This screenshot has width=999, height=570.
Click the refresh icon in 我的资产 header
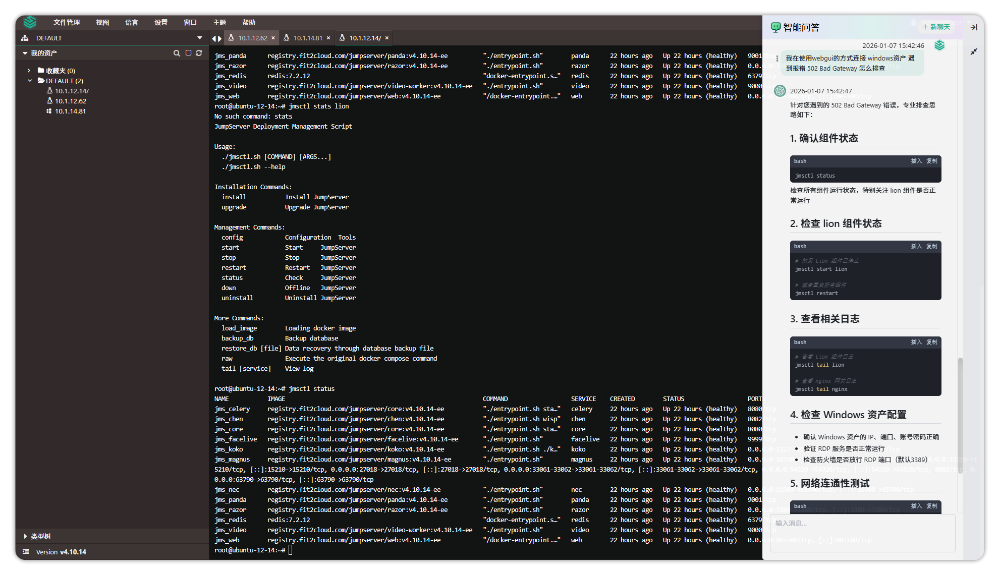coord(199,53)
